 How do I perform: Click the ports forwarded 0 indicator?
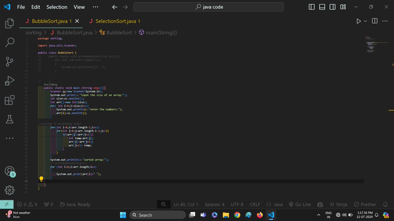(x=48, y=204)
